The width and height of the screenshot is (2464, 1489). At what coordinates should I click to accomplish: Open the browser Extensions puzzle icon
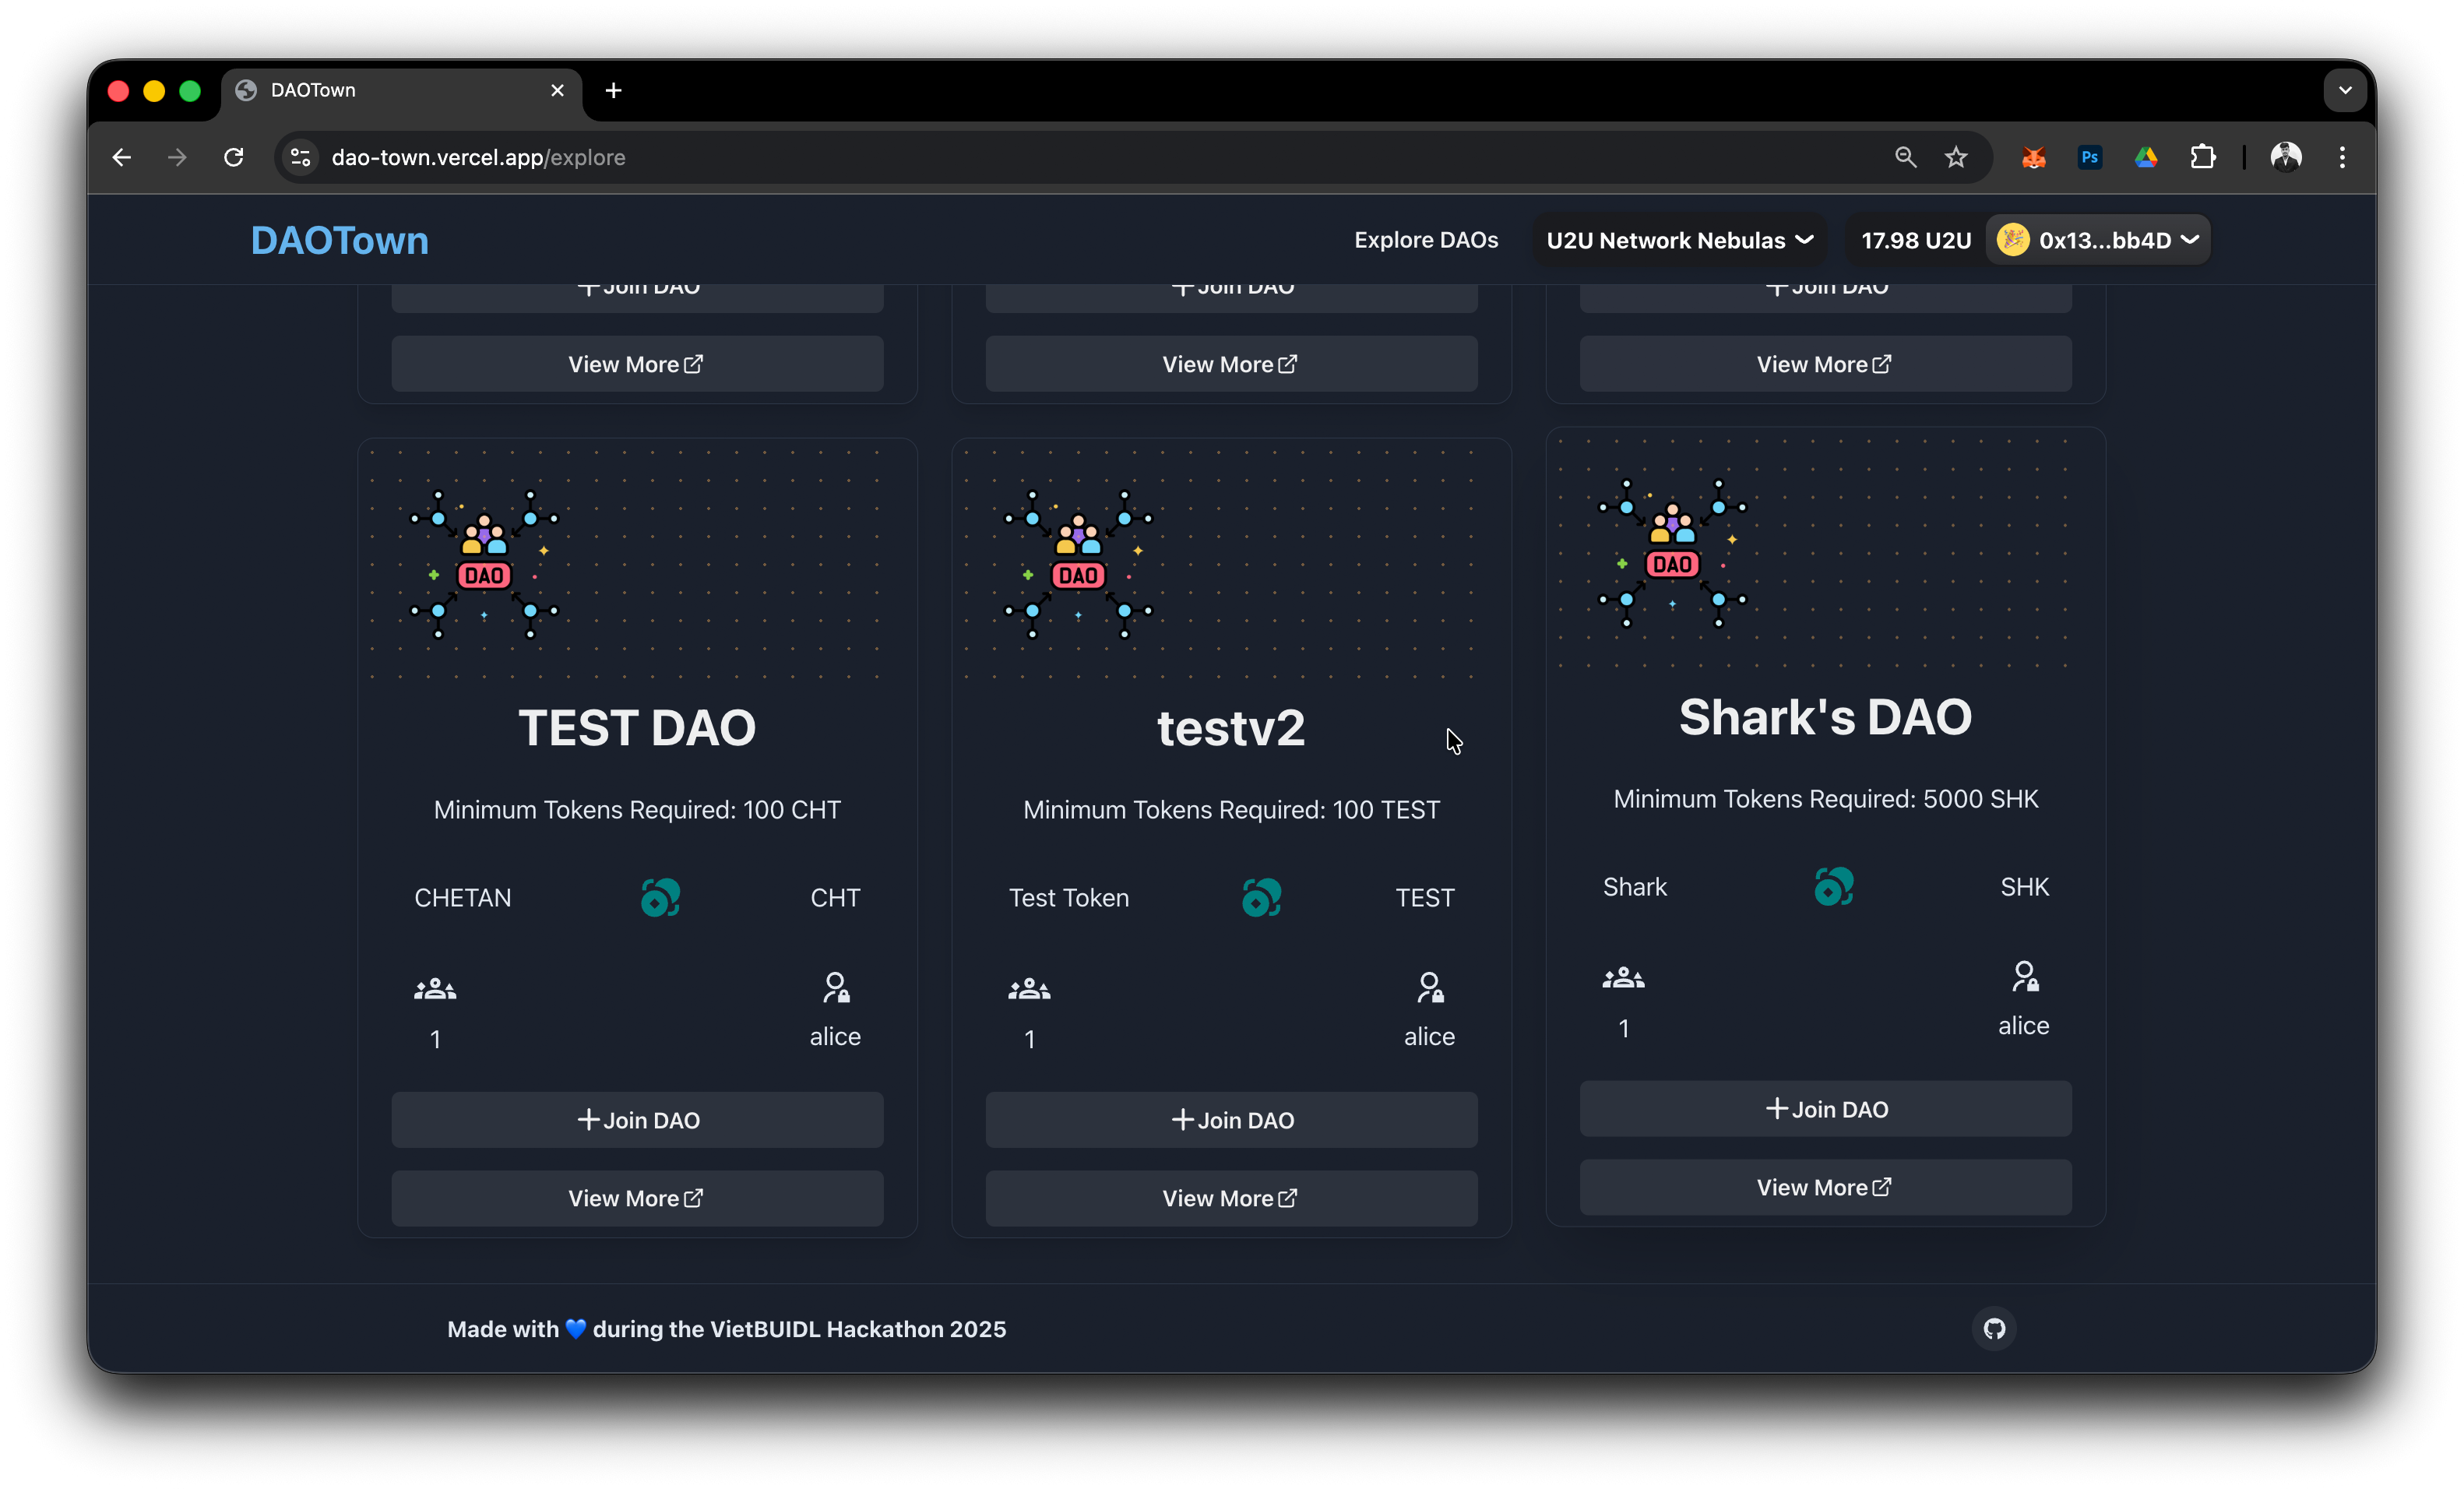tap(2203, 157)
